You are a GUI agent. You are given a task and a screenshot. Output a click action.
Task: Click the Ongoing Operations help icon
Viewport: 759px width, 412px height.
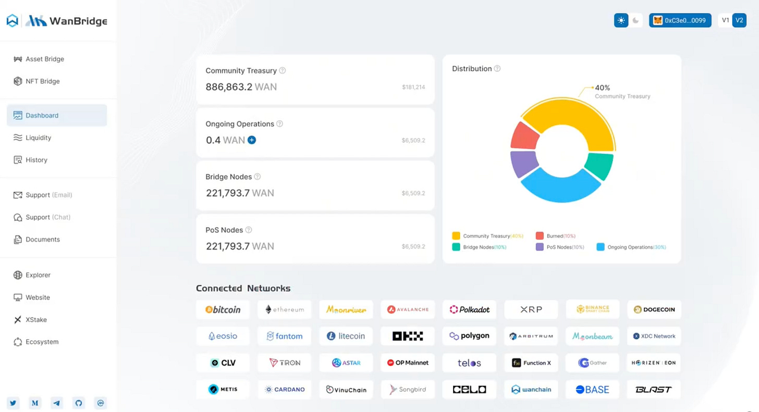tap(279, 124)
